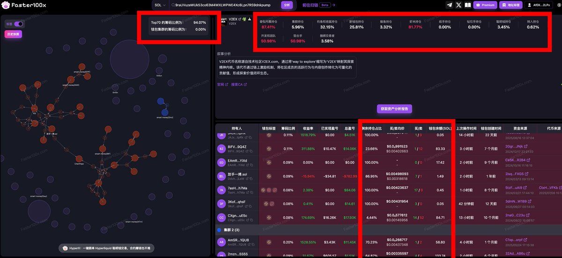Sort by 已实现盈亏 column header
562x258 pixels.
tap(330, 128)
